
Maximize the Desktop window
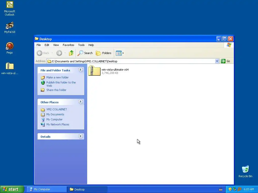(x=225, y=39)
